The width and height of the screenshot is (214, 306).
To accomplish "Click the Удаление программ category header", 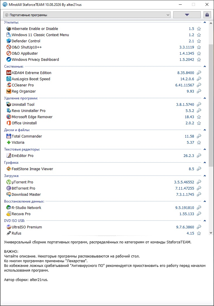I will pos(21,98).
